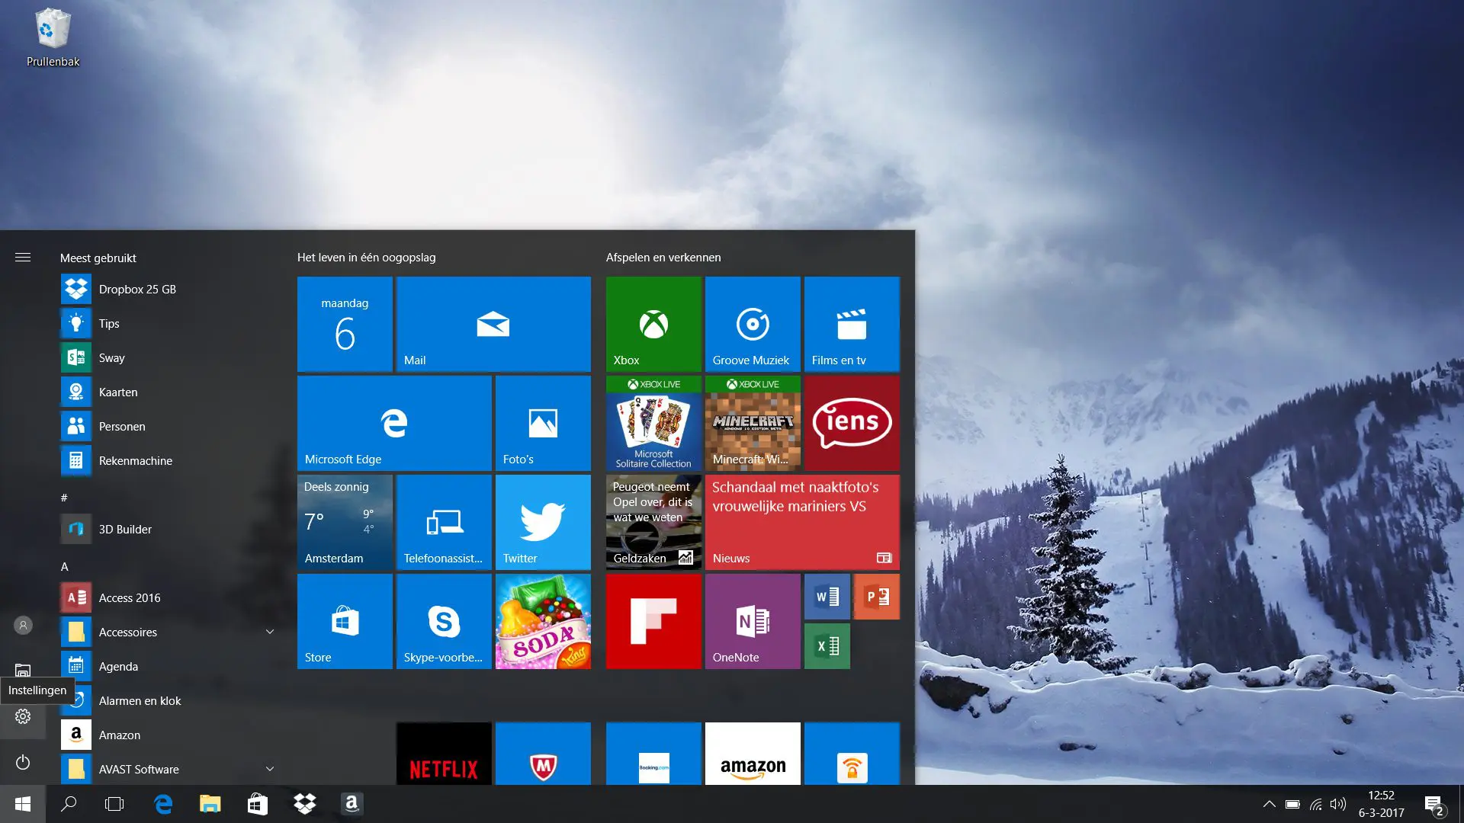1464x823 pixels.
Task: Open the Amsterdam weather tile
Action: (x=345, y=522)
